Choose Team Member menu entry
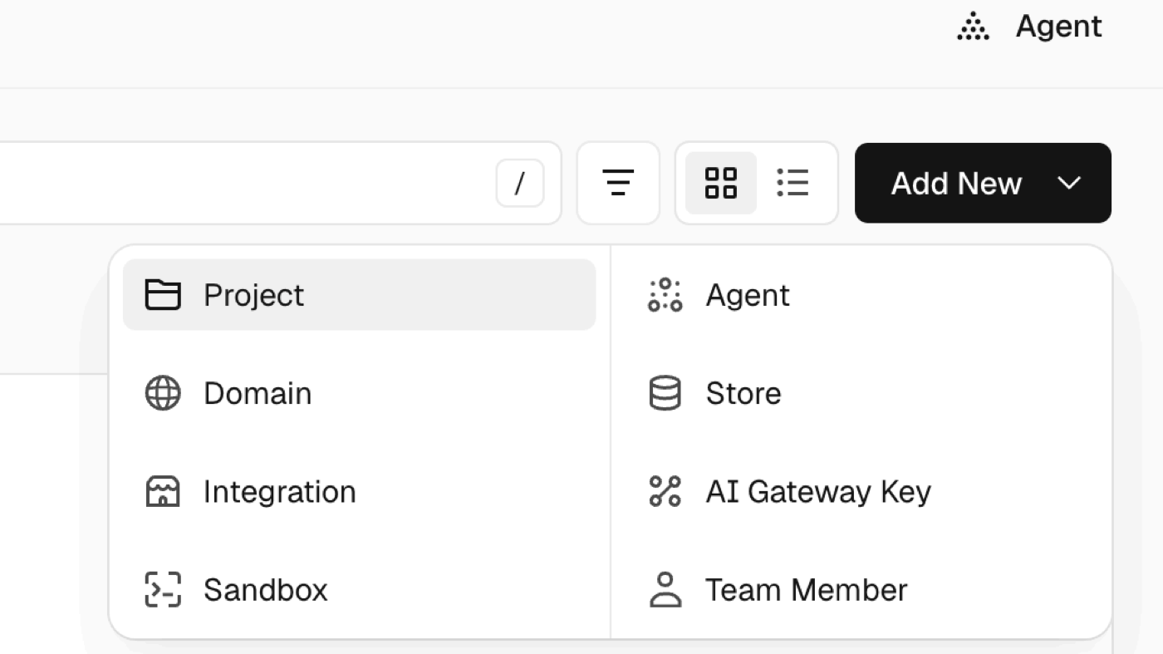Screen dimensions: 1163x654 861,589
